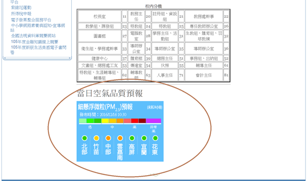
Task: Click the 圖書館 table cell
Action: pos(99,36)
